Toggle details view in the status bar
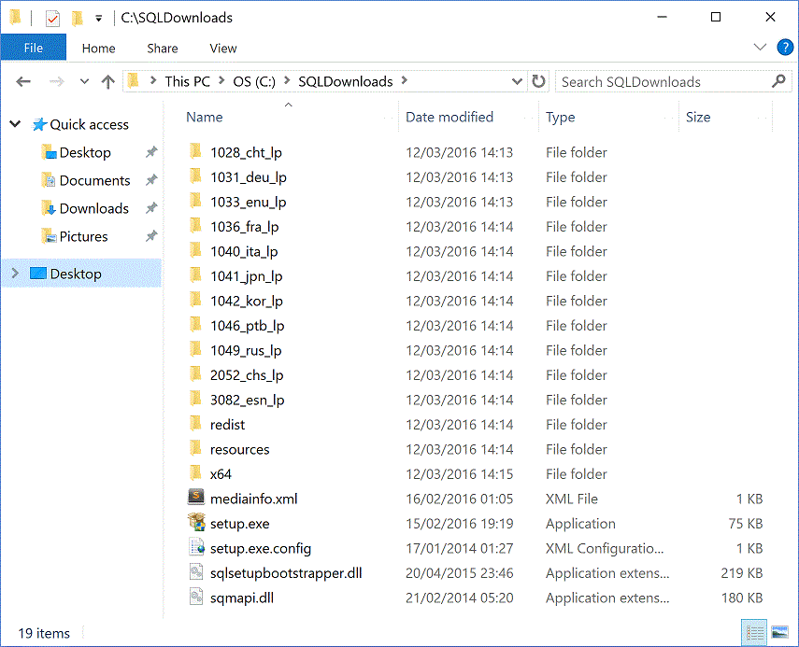The image size is (799, 647). click(755, 632)
